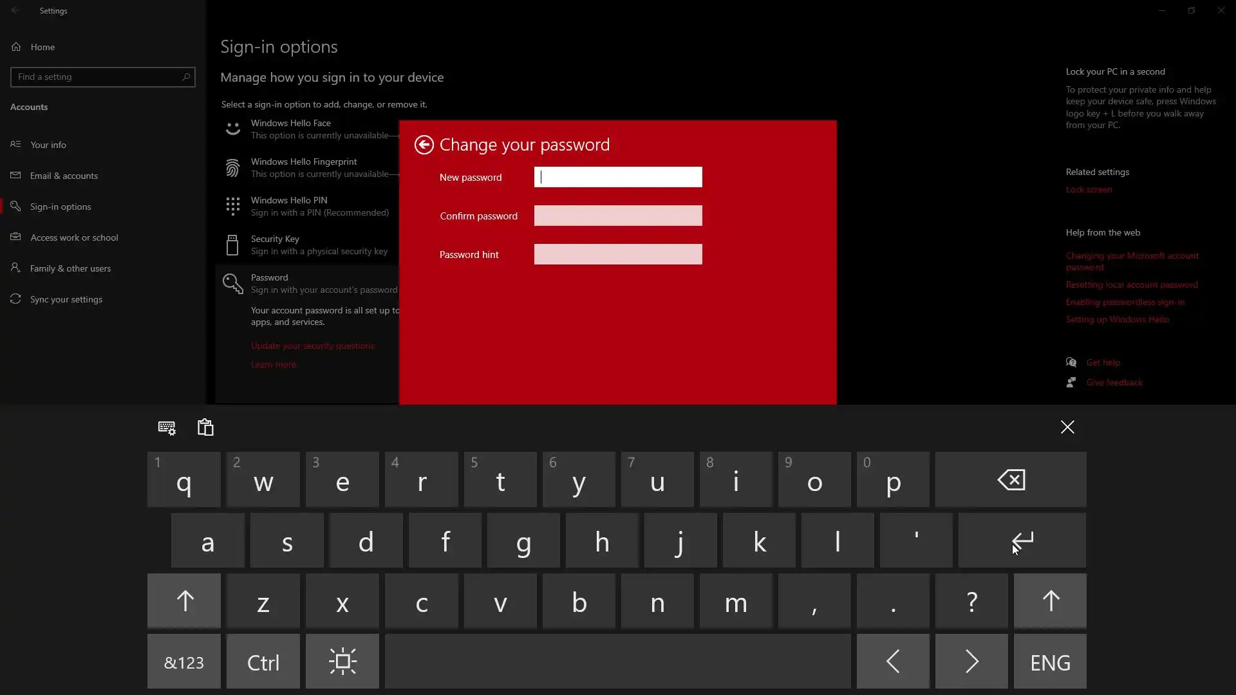The width and height of the screenshot is (1236, 695).
Task: Tap the emoji/brightness key beside Ctrl
Action: pos(342,662)
